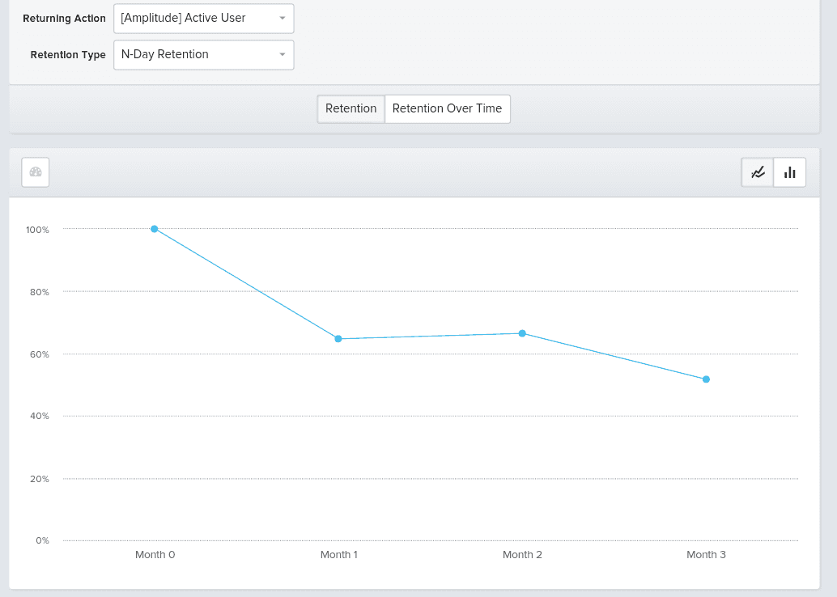Click the Month 1 data point on the chart
Screen dimensions: 837x597
(x=338, y=339)
